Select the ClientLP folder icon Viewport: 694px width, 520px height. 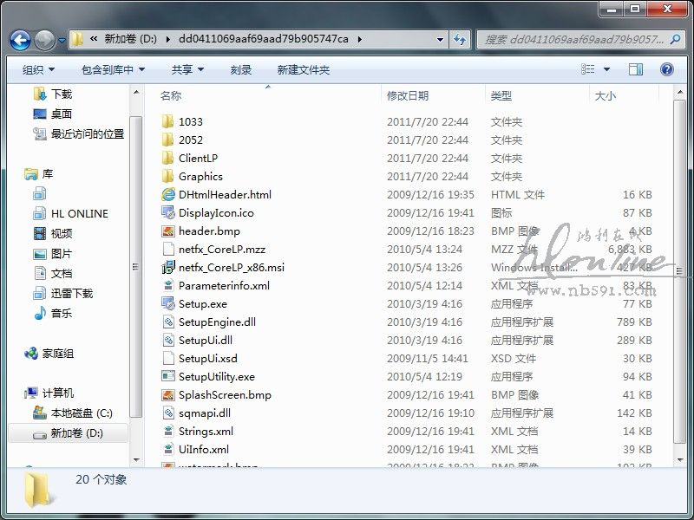(x=167, y=158)
